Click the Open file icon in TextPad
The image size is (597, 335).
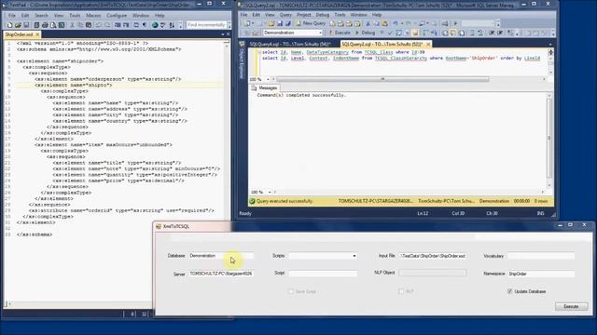[x=18, y=25]
